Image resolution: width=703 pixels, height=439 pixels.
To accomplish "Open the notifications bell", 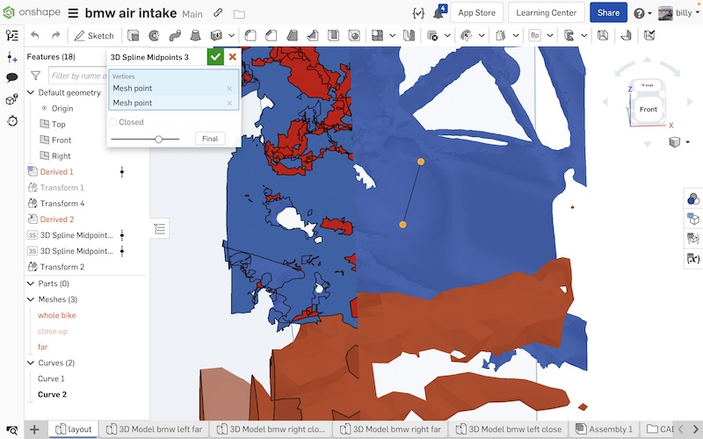I will pos(438,12).
